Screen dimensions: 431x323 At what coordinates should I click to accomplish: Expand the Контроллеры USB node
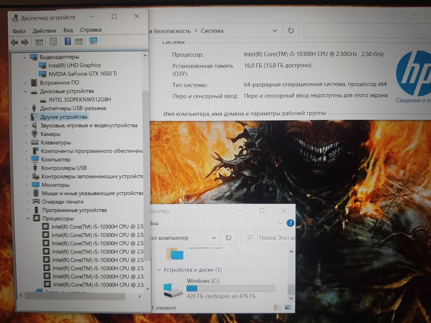point(27,168)
